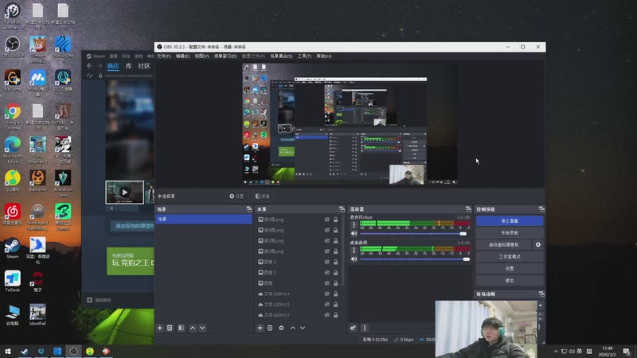Image resolution: width=637 pixels, height=358 pixels.
Task: Mute the 桌面音频 audio channel
Action: click(354, 259)
